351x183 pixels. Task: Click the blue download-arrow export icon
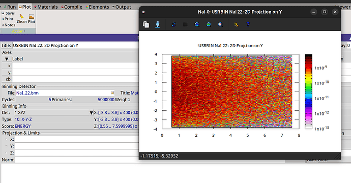158,24
